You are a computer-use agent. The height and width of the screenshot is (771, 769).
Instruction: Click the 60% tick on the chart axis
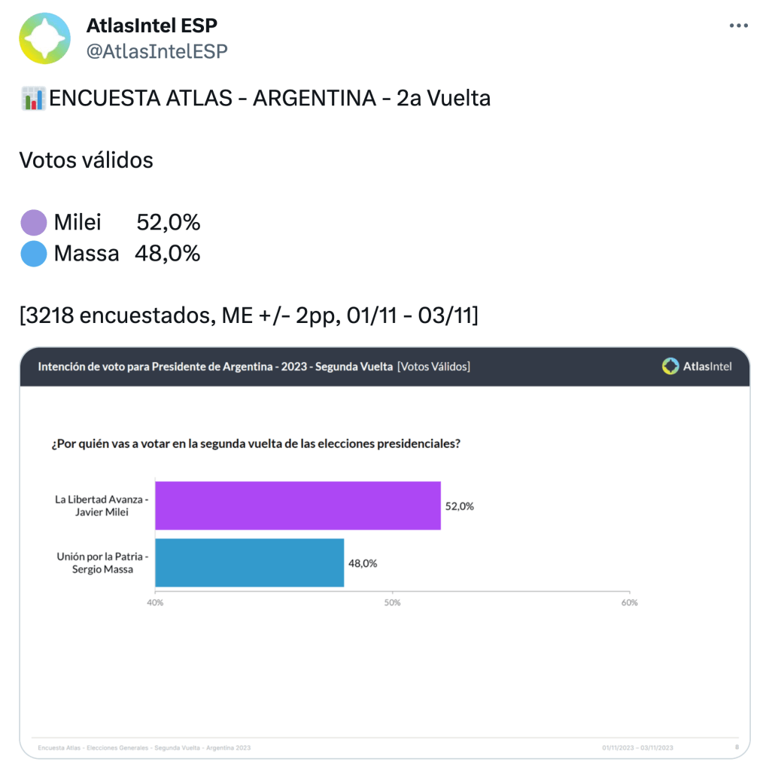coord(629,603)
